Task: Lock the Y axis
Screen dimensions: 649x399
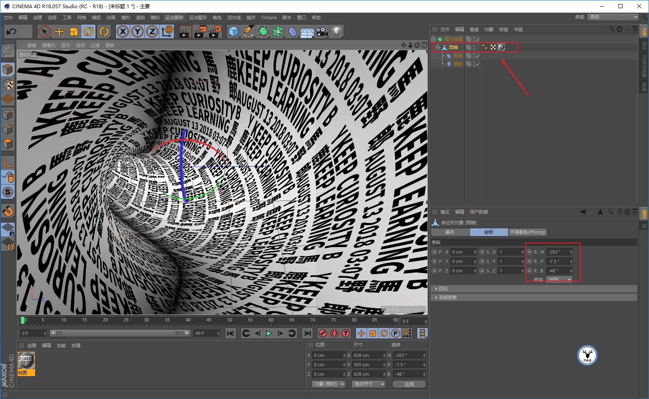Action: coord(138,31)
